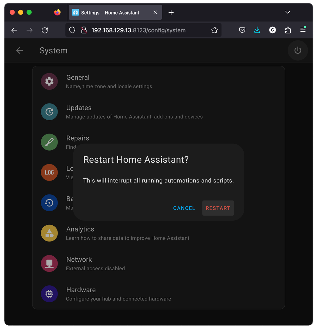Select the orange LOG icon
This screenshot has width=316, height=328.
tap(49, 172)
